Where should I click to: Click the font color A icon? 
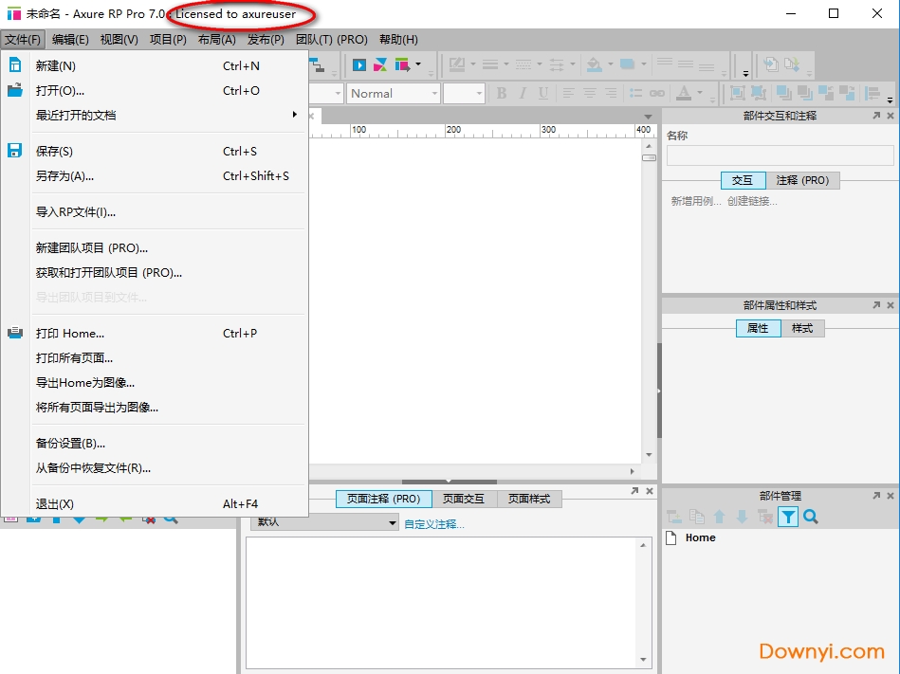pos(684,93)
